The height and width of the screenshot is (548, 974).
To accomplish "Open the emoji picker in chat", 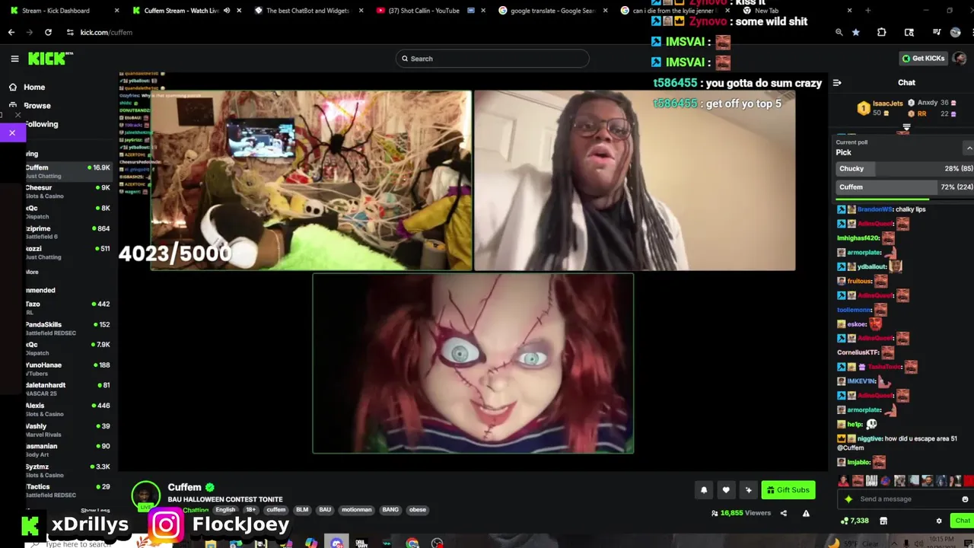I will 965,499.
